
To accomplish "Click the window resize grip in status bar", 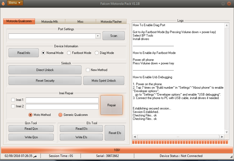I will tap(231, 156).
